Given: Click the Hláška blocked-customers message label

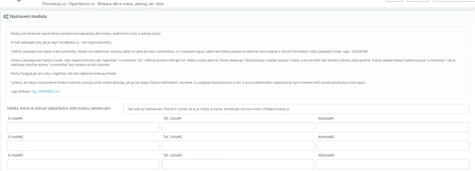Looking at the screenshot, I should pos(59,108).
